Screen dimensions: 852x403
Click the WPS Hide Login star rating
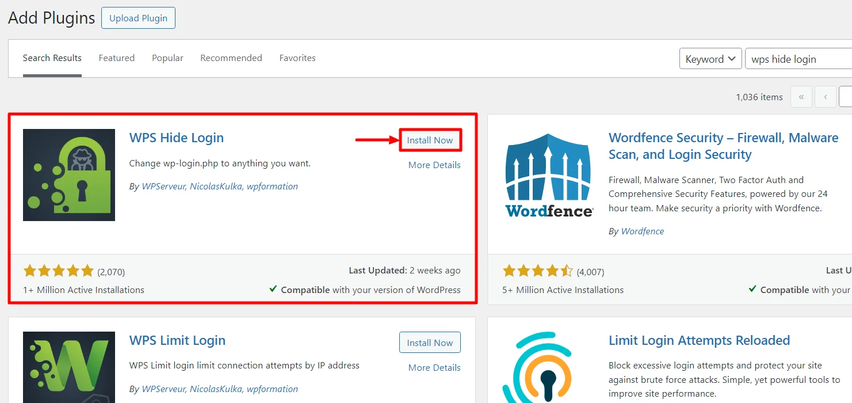pos(58,271)
